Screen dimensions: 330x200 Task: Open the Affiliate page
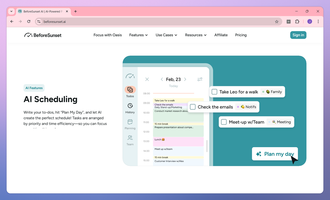[221, 35]
